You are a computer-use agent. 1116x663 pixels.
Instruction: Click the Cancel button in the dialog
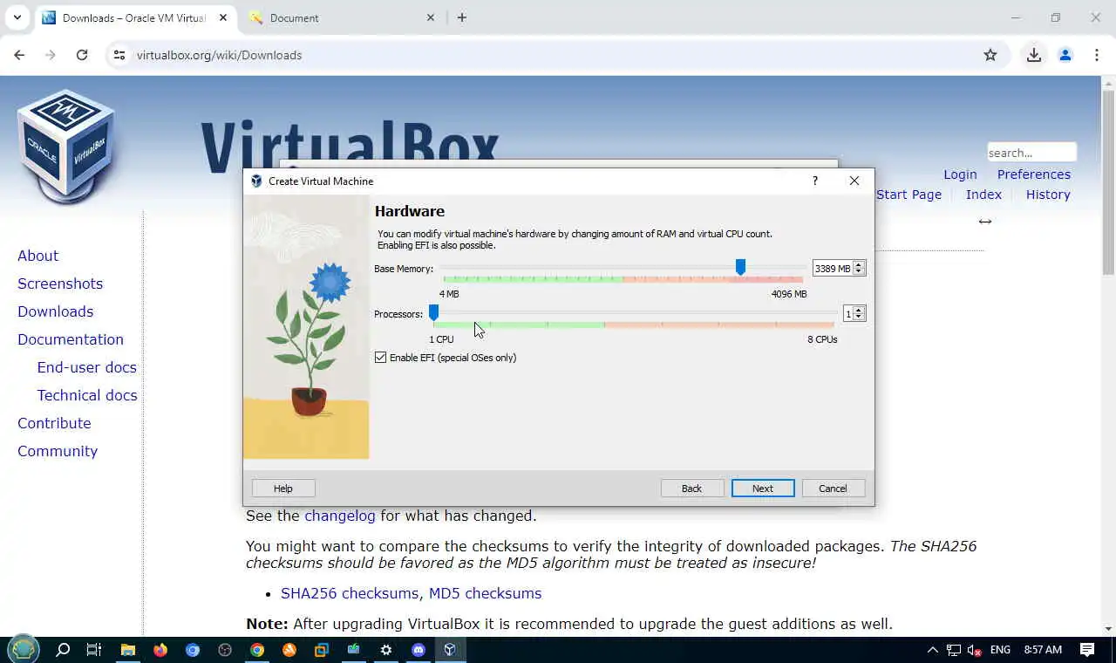[833, 489]
